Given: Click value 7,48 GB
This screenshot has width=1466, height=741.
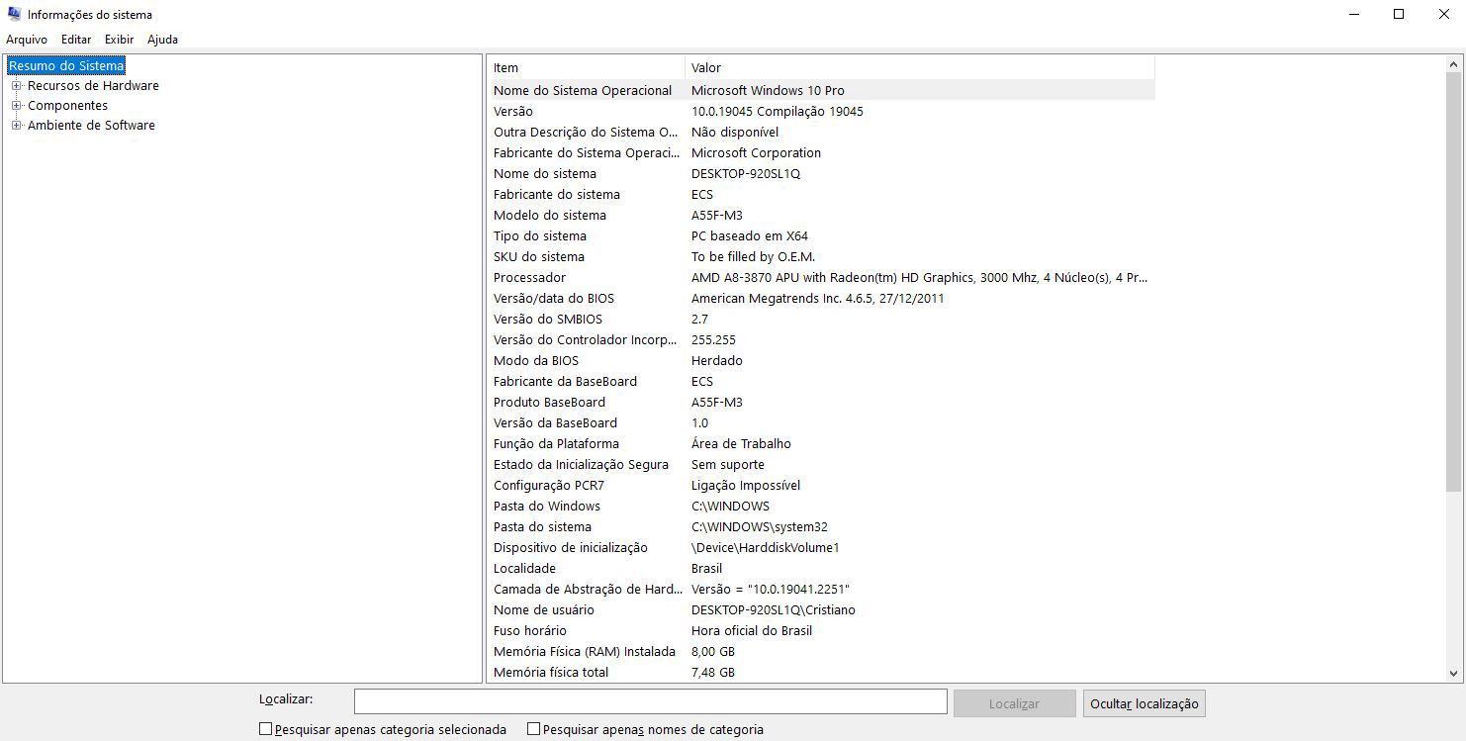Looking at the screenshot, I should 713,672.
